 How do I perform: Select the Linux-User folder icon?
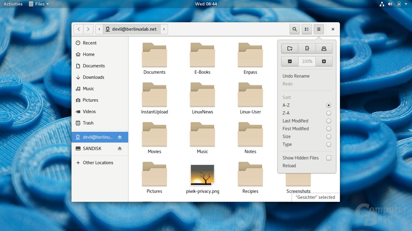[x=250, y=95]
